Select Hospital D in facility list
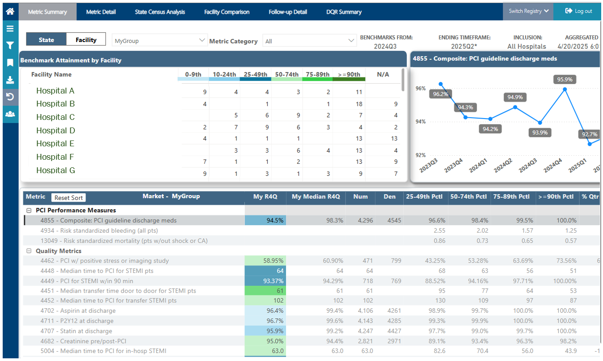603x361 pixels. tap(56, 131)
